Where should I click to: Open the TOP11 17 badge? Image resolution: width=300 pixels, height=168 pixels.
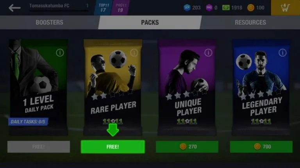coord(103,8)
